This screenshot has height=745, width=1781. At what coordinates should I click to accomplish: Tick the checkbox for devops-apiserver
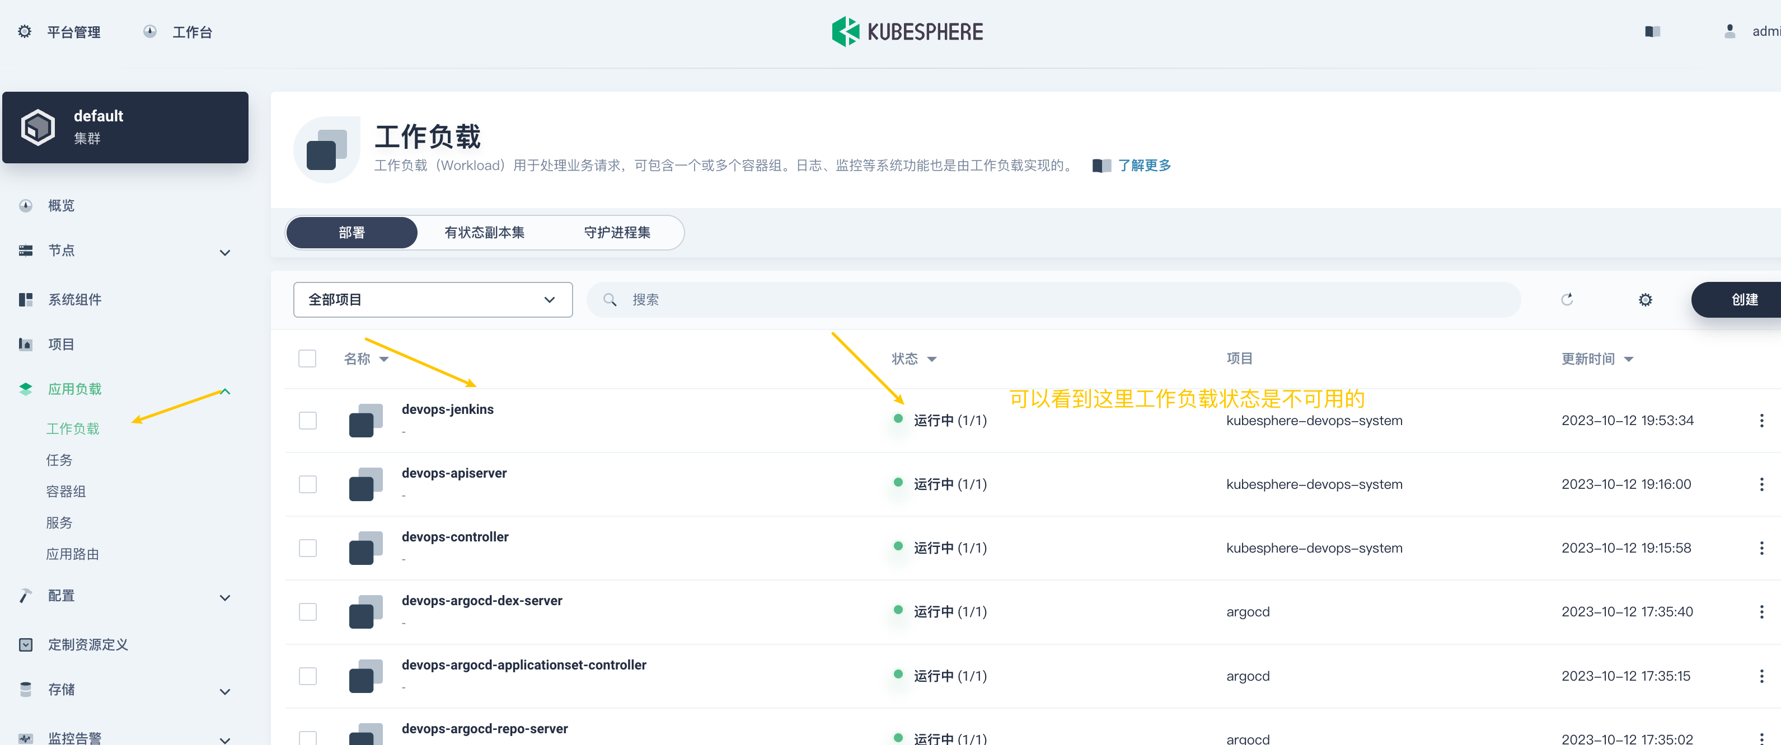click(x=307, y=484)
